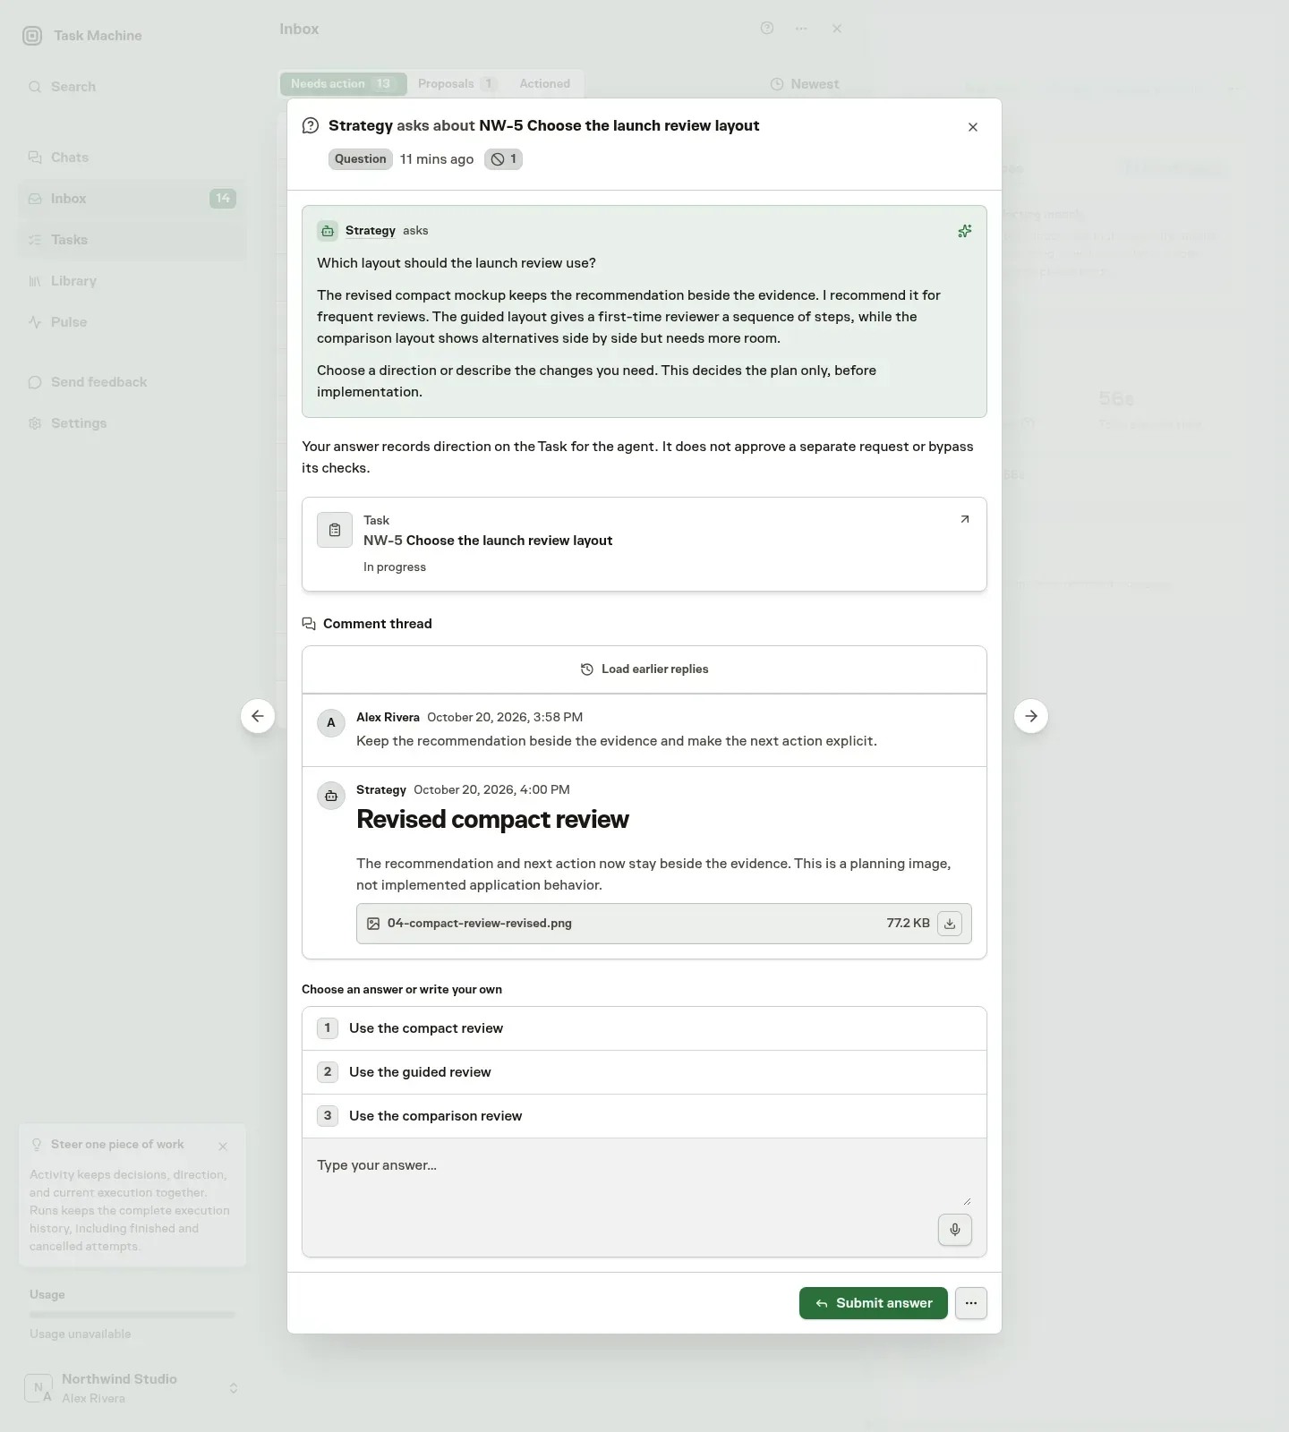Click Alex Rivera's avatar in the thread
The height and width of the screenshot is (1432, 1289).
(x=331, y=723)
